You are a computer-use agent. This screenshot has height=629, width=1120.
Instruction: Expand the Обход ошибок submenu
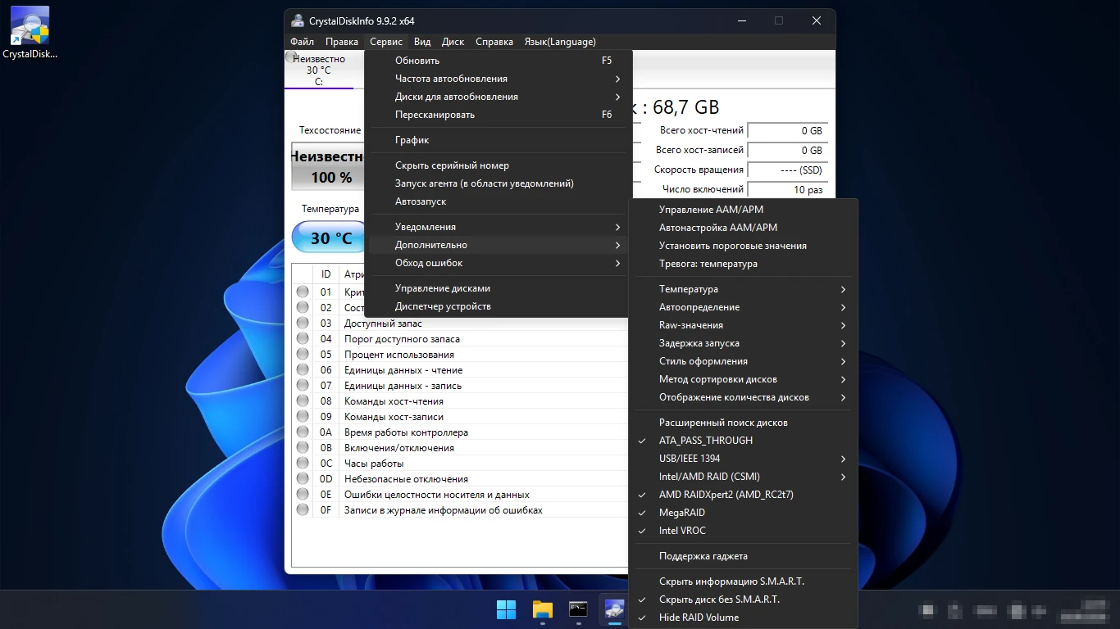[499, 263]
